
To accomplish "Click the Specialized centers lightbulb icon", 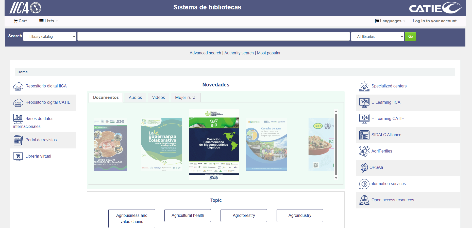I will 364,86.
